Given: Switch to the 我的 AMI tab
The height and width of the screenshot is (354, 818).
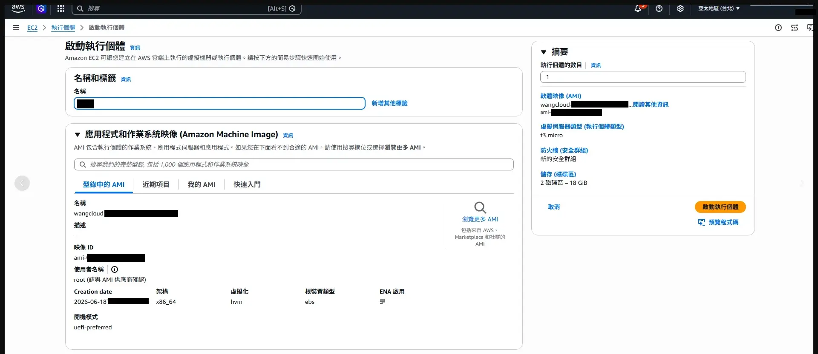Looking at the screenshot, I should coord(202,184).
